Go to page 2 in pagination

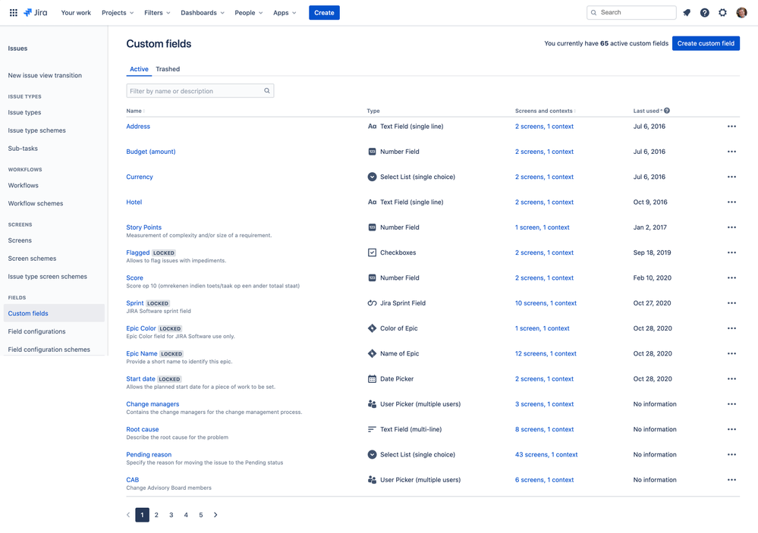click(156, 515)
